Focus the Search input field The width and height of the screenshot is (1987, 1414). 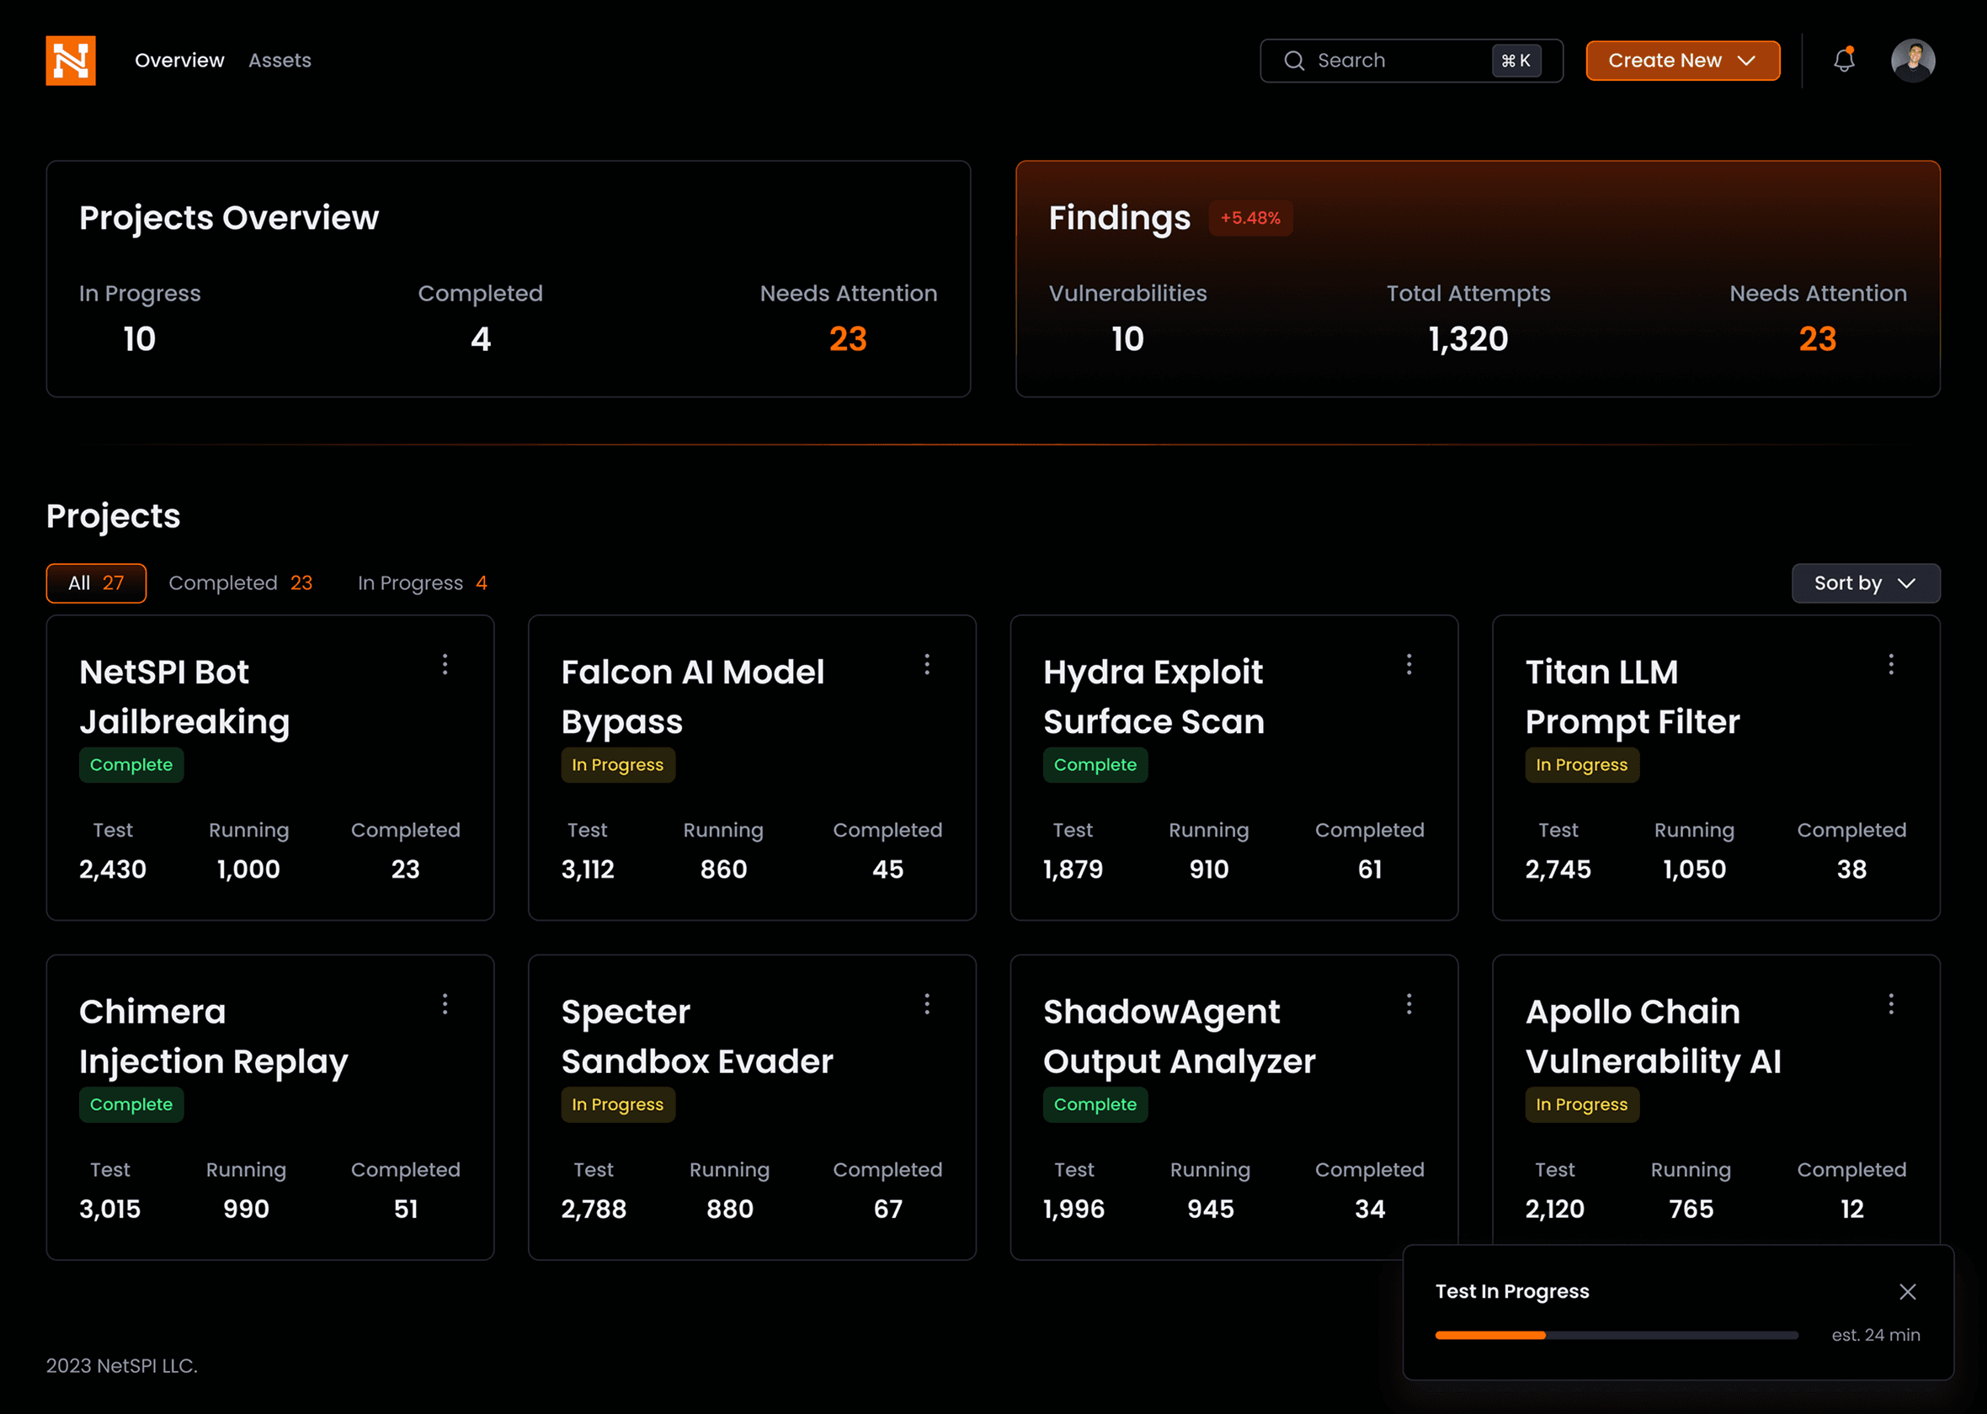pyautogui.click(x=1411, y=60)
